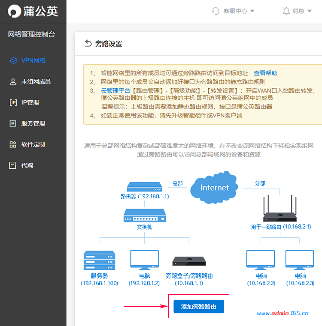Click the 客服中心 label
This screenshot has width=322, height=326.
[x=235, y=11]
